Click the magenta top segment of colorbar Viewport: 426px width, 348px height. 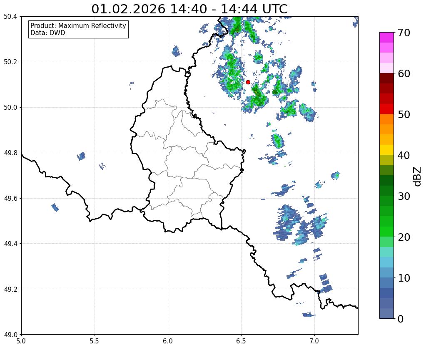click(x=386, y=38)
